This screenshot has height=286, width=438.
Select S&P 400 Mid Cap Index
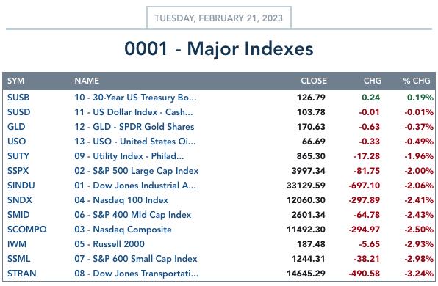click(133, 215)
